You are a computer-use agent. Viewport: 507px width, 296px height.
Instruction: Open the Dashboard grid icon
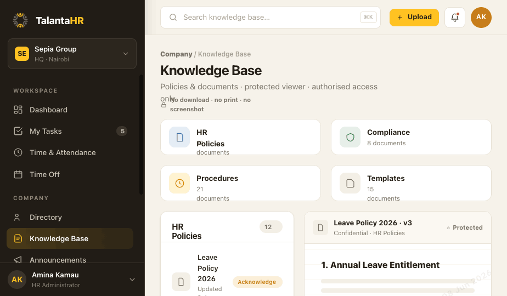(18, 110)
